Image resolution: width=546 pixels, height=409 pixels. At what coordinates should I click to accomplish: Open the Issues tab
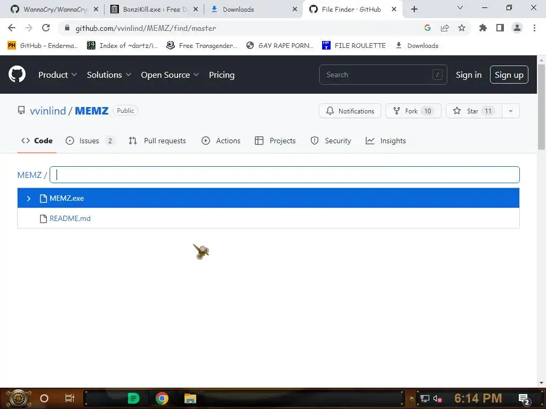point(90,141)
